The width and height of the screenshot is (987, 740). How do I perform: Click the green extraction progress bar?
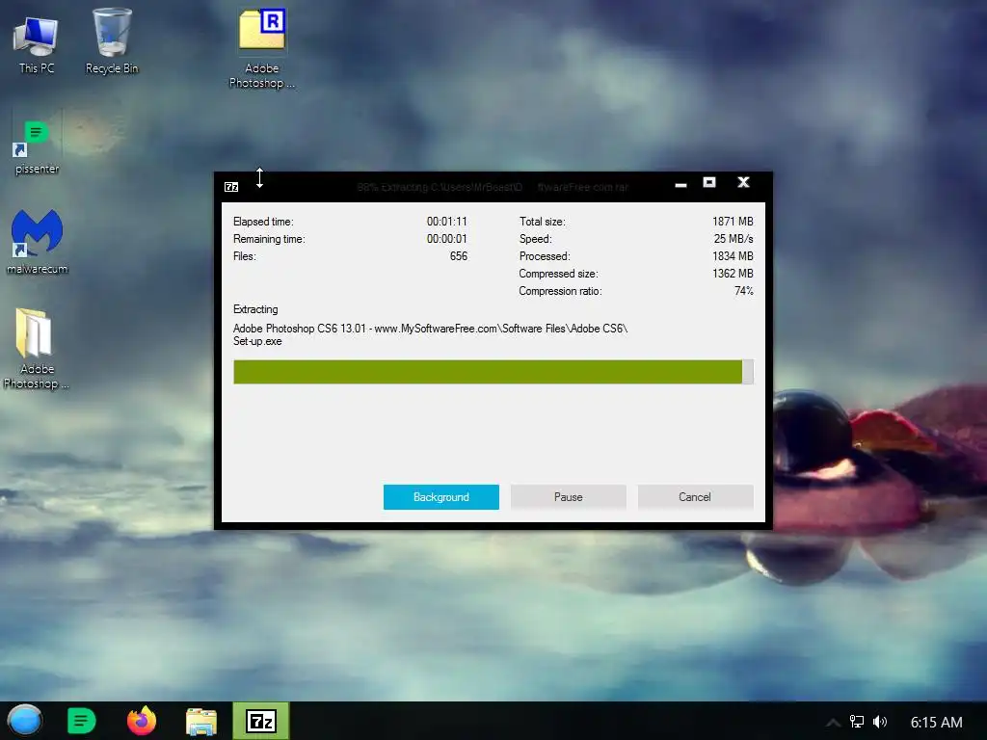point(493,372)
